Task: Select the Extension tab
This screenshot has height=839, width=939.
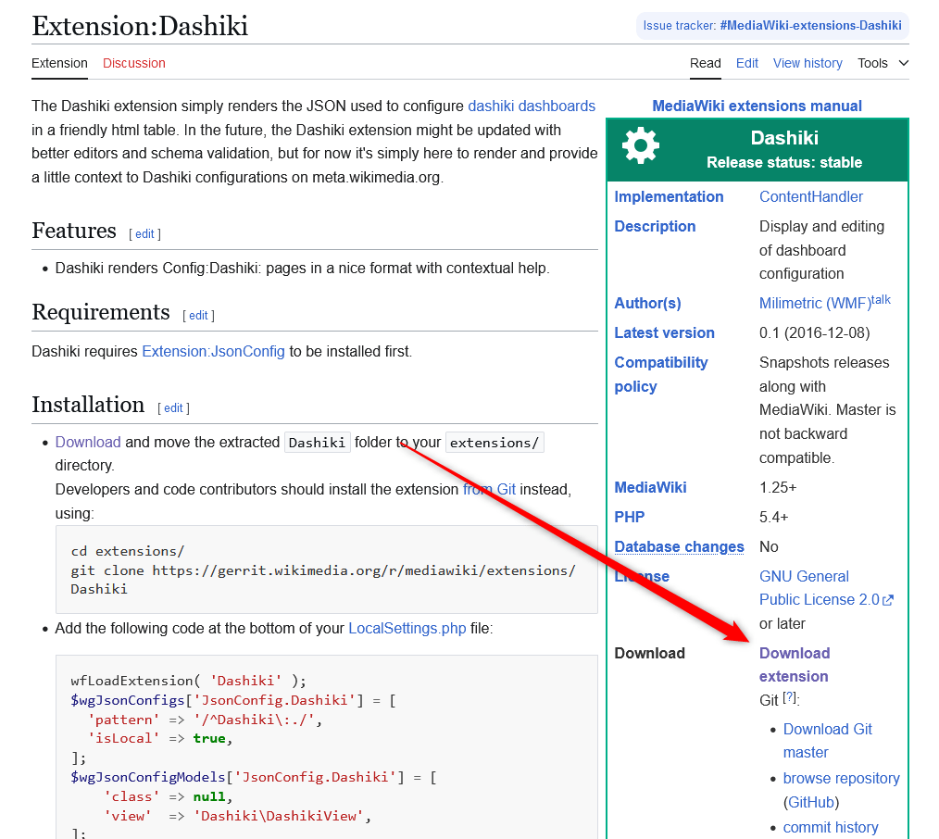Action: 59,63
